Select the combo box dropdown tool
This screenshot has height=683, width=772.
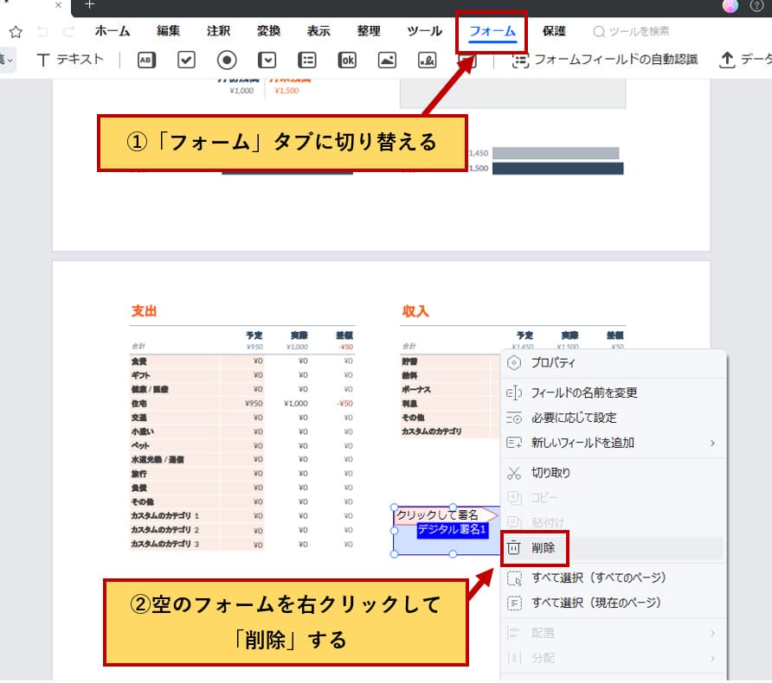pyautogui.click(x=267, y=60)
